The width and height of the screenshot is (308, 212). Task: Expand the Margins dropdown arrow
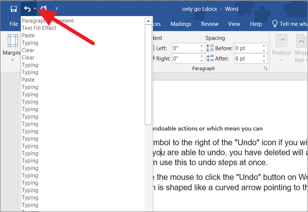[12, 60]
